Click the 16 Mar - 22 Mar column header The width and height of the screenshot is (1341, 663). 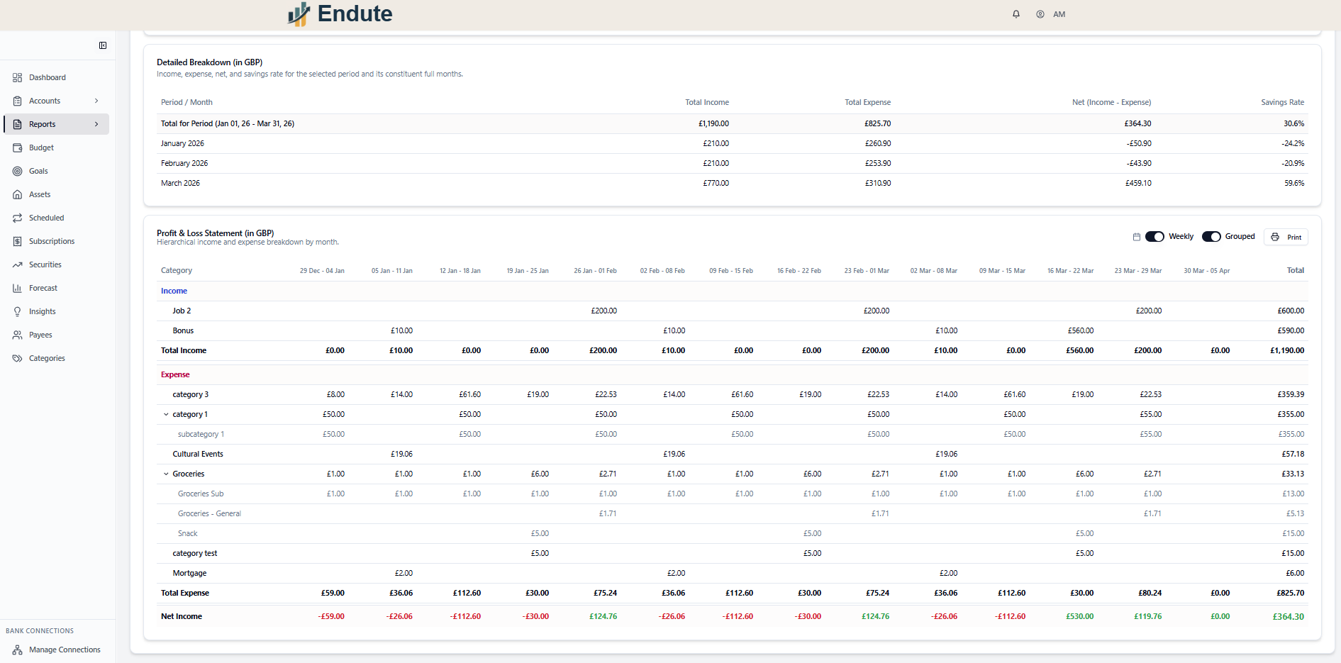[1070, 271]
